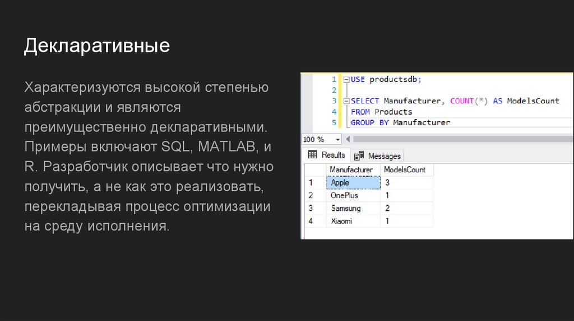Click 'FROM Products' on line 4

pyautogui.click(x=381, y=112)
